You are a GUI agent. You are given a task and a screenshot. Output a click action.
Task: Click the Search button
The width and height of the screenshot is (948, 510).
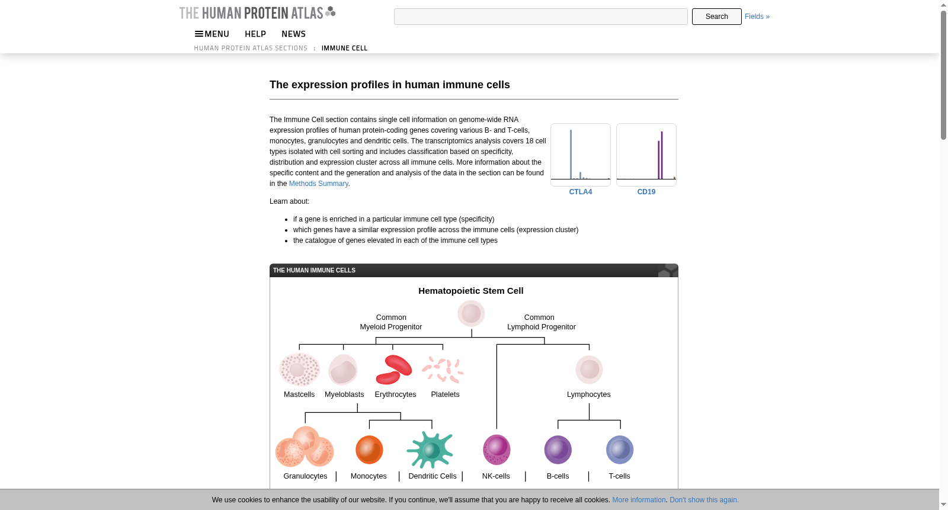[717, 17]
